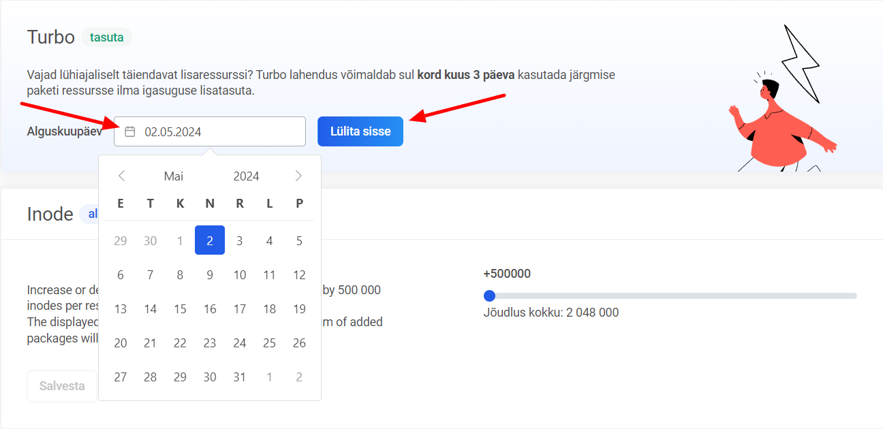The height and width of the screenshot is (429, 883).
Task: Click June 1 in the last calendar row
Action: (x=270, y=377)
